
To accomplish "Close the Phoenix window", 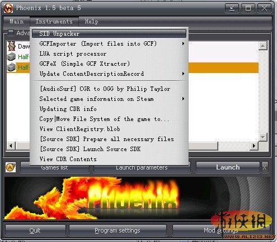I will (x=264, y=8).
